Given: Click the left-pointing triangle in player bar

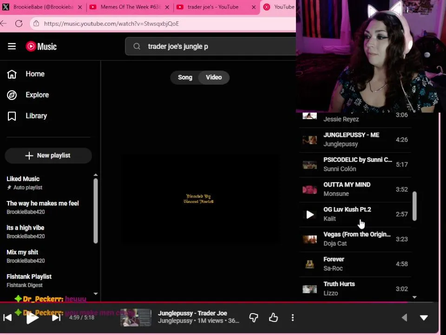Looking at the screenshot, I should 404,317.
